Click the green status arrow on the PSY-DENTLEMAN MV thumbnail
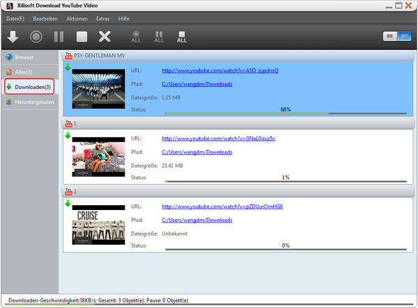Viewport: 418px width, 308px height. [x=68, y=67]
